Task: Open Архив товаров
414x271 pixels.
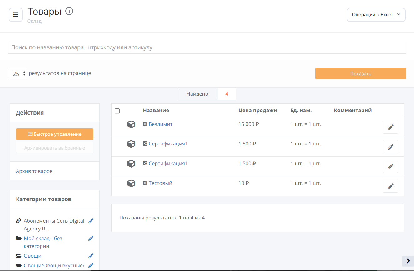Action: 34,171
